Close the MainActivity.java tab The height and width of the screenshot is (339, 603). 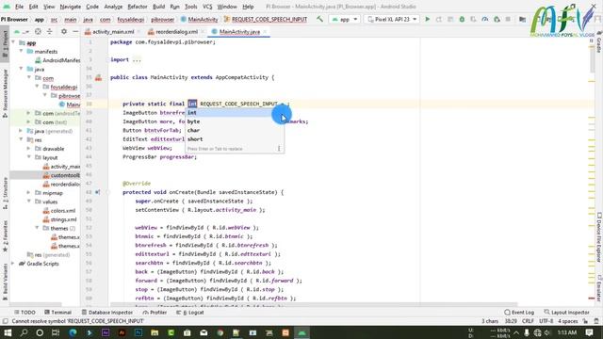(266, 31)
